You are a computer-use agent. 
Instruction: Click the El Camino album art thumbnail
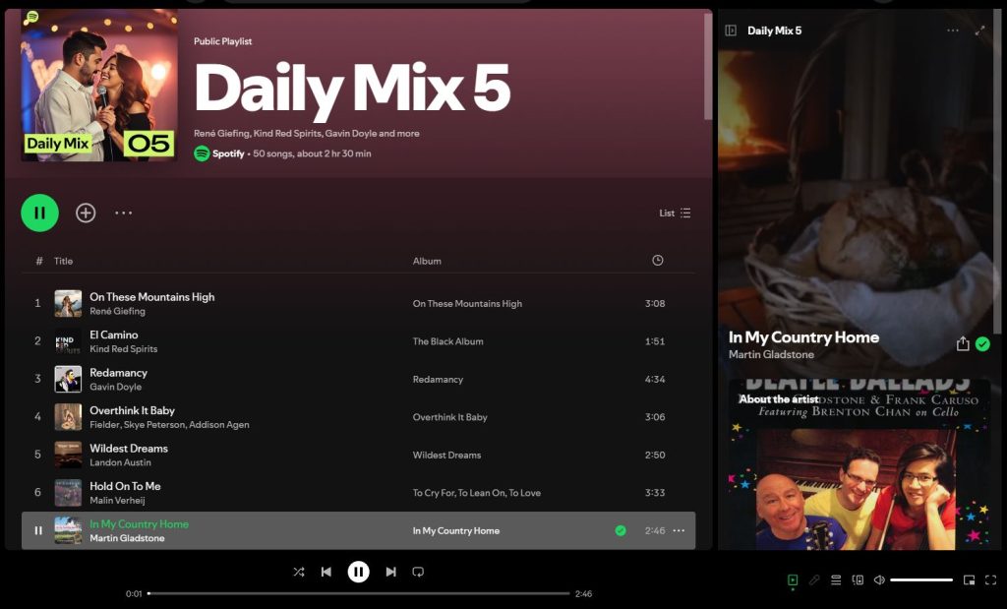pos(68,341)
